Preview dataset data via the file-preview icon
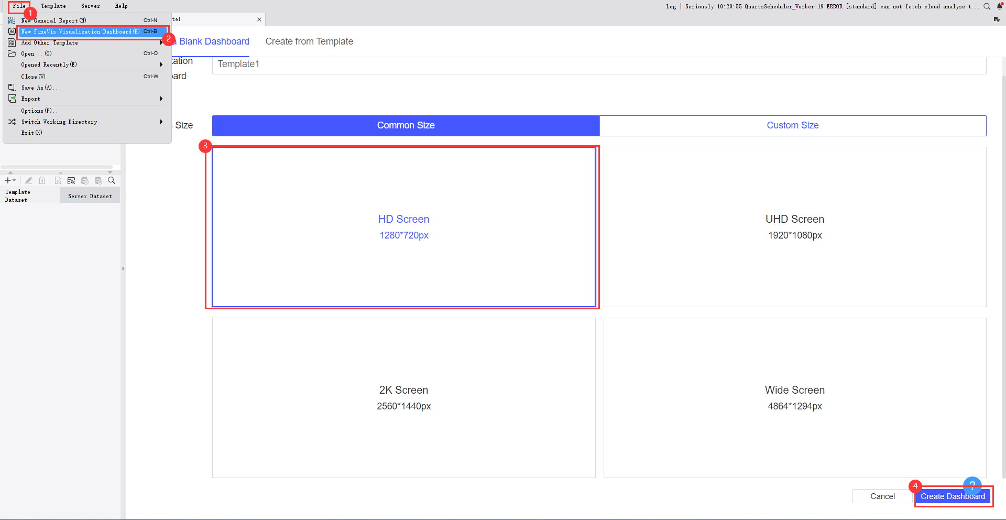 coord(58,180)
